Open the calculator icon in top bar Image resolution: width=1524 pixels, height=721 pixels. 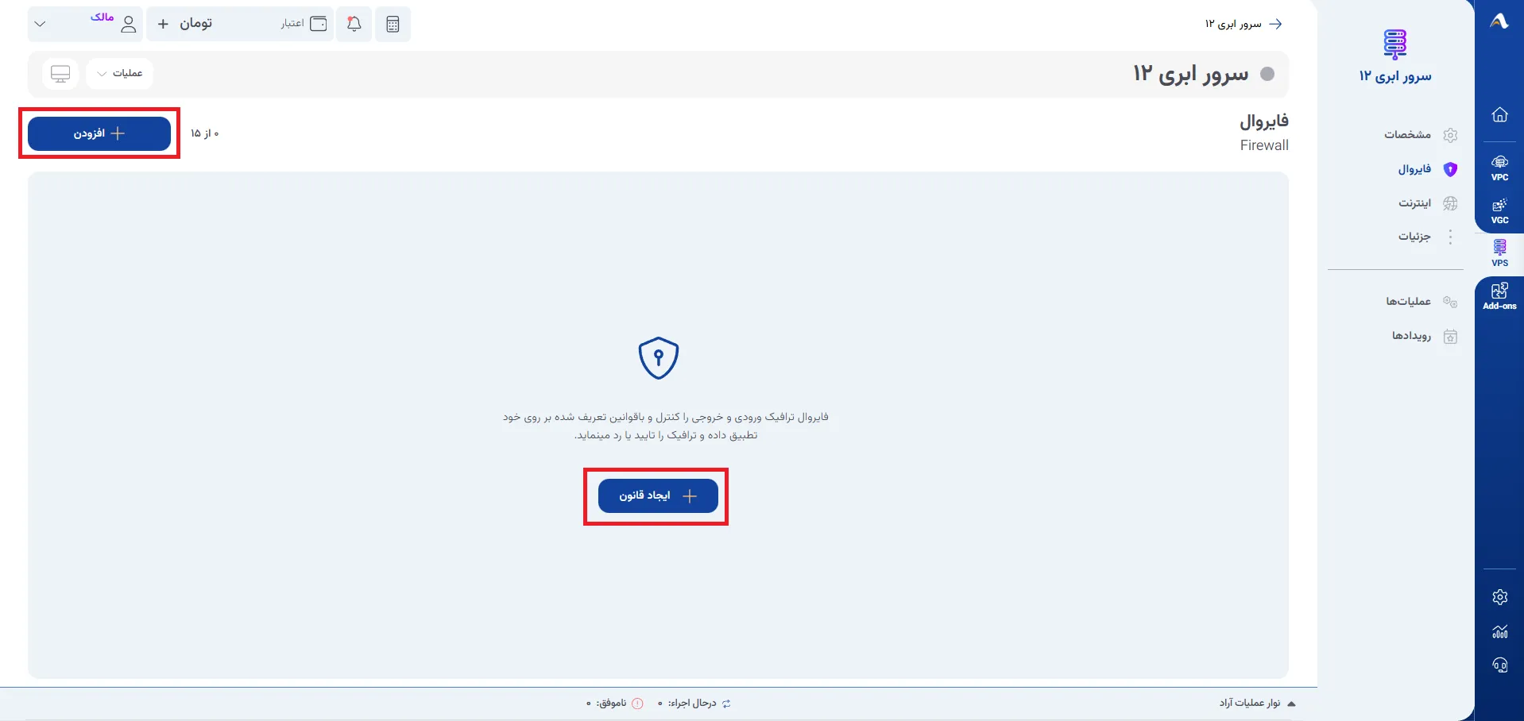tap(393, 24)
